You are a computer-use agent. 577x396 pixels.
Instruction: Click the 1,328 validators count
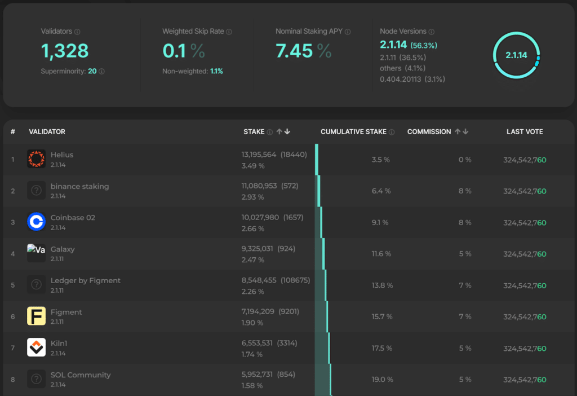coord(65,51)
